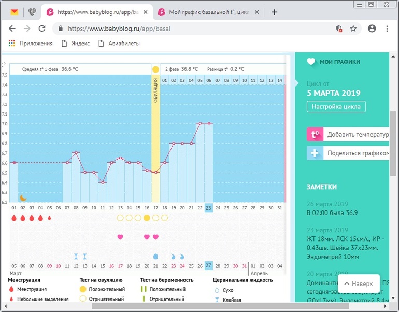Click the share chart plus icon
This screenshot has width=399, height=312.
click(x=314, y=153)
